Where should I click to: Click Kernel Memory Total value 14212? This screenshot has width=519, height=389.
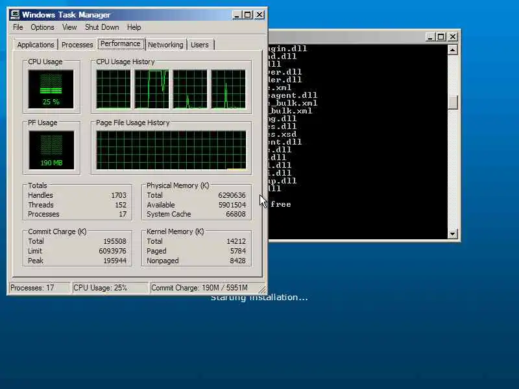pyautogui.click(x=236, y=241)
